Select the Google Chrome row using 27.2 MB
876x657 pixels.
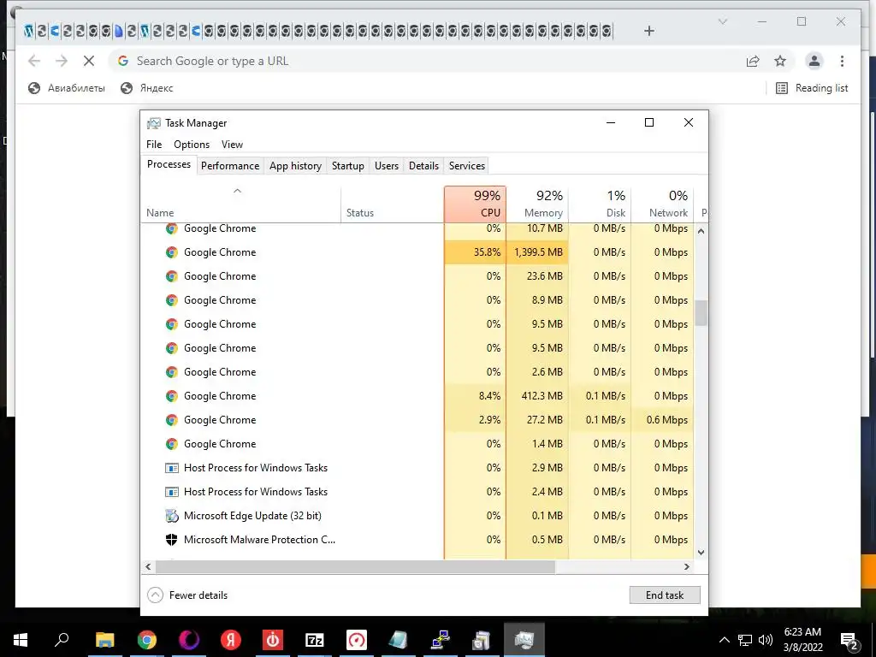(x=417, y=419)
